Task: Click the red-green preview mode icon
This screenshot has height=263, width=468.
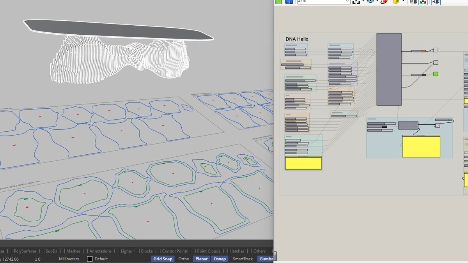Action: (423, 2)
